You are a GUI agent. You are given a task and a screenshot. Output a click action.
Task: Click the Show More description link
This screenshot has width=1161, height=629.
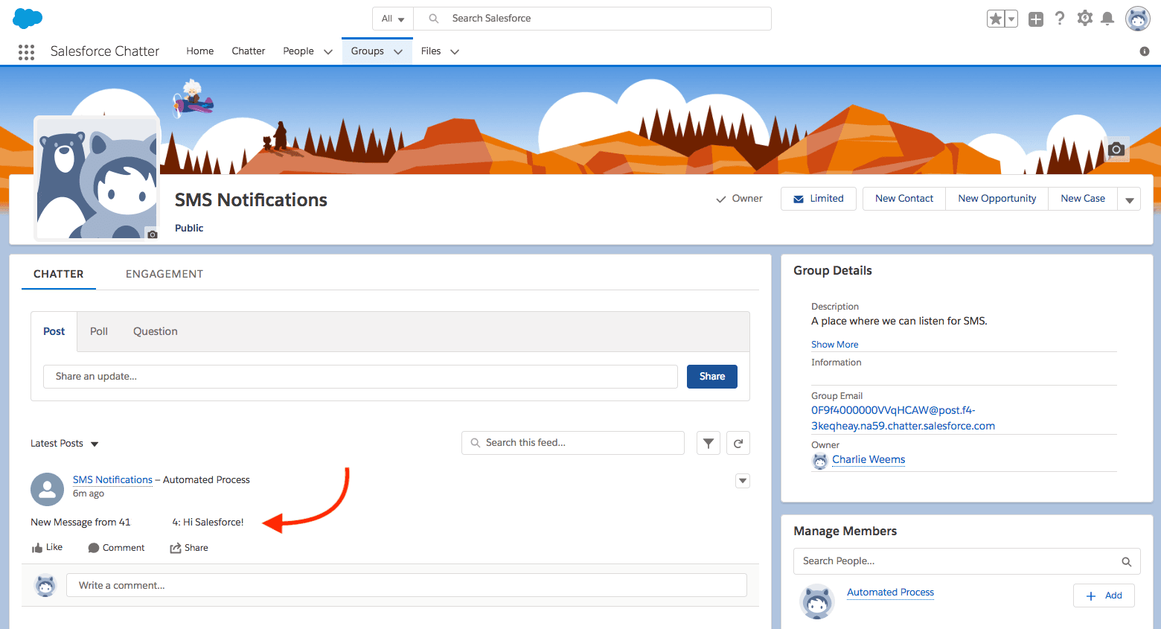[834, 344]
